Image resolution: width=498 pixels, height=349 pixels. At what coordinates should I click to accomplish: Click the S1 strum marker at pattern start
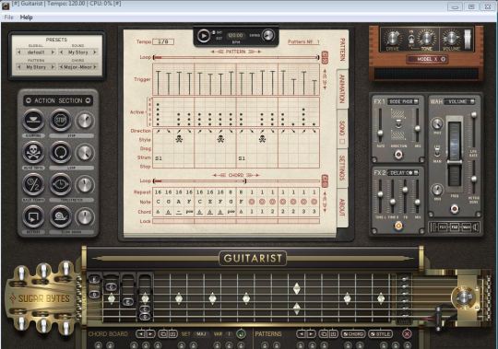(159, 158)
